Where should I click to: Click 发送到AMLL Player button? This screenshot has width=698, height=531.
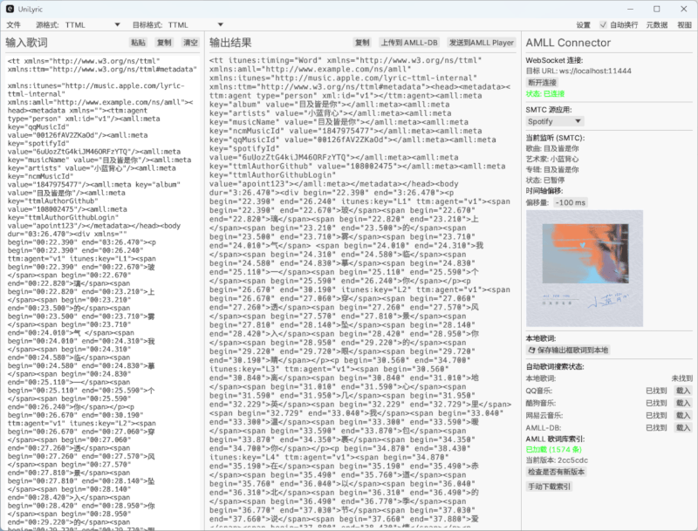[x=481, y=42]
